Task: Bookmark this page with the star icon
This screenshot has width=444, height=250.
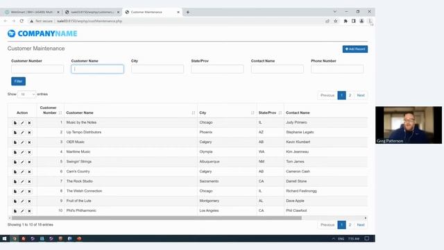Action: coord(336,21)
